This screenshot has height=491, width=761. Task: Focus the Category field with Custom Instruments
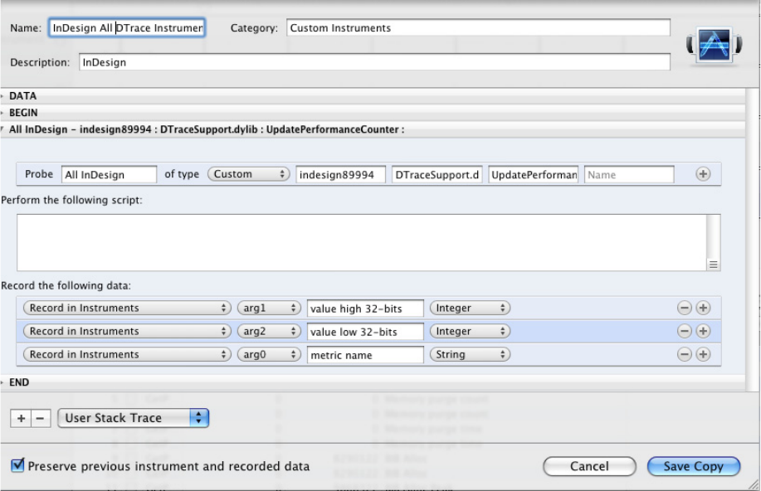tap(478, 27)
